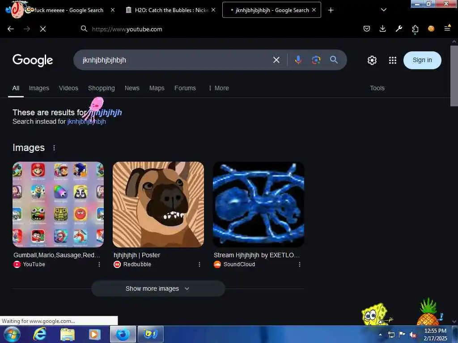List all tabs dropdown arrow
This screenshot has height=343, width=458.
click(x=384, y=10)
